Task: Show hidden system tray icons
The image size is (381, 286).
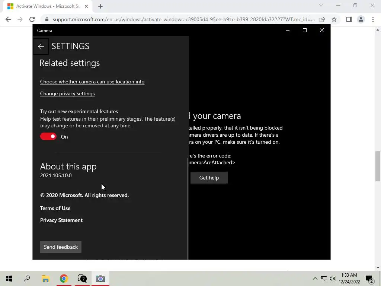Action: click(x=315, y=279)
